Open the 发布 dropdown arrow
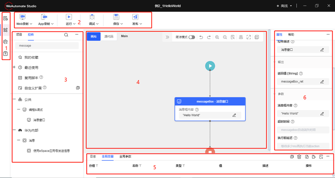Viewport: 335px width, 178px height. [141, 24]
